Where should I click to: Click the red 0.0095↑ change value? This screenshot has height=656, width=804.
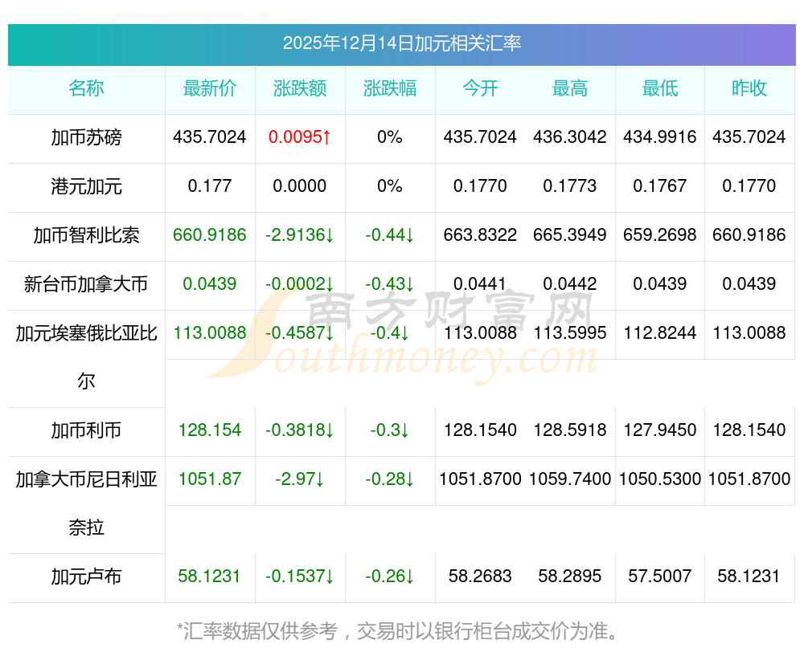click(300, 137)
